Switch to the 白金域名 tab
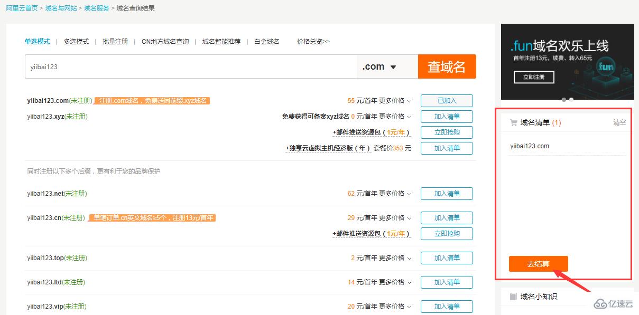The width and height of the screenshot is (639, 315). pos(266,41)
